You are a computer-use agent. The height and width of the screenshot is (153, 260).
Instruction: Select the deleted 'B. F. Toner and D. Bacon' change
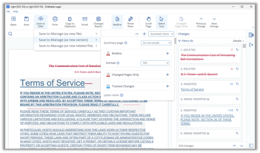coord(199,74)
